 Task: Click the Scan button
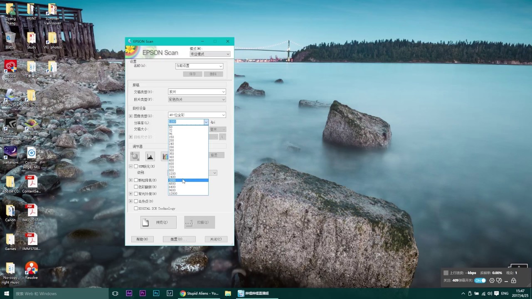pos(199,222)
